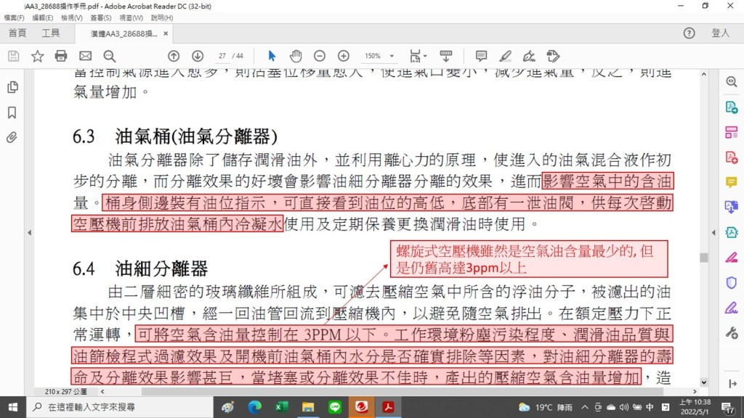
Task: Bookmark file with the star icon
Action: (x=37, y=56)
